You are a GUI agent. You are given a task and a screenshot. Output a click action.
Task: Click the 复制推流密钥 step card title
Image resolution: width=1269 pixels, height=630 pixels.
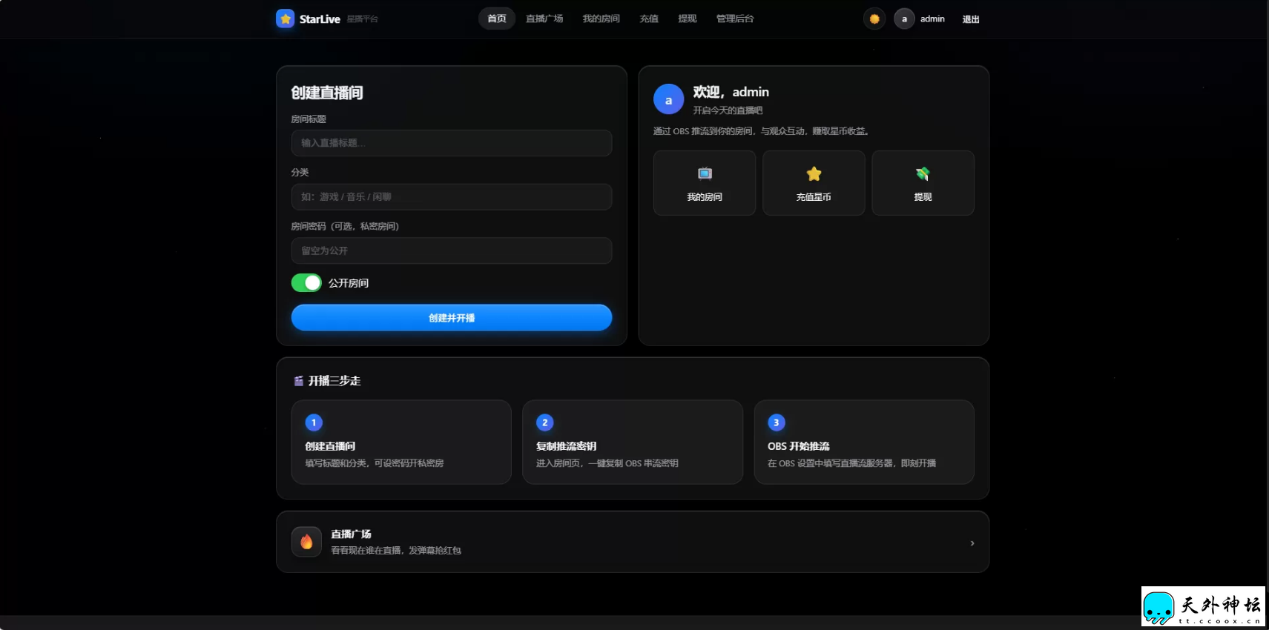coord(567,446)
